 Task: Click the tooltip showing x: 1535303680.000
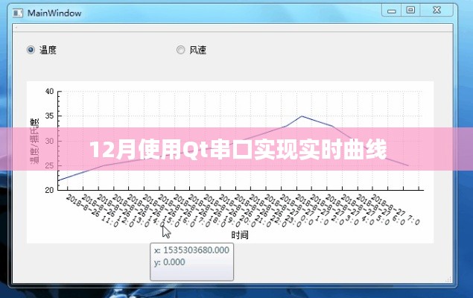click(x=192, y=261)
